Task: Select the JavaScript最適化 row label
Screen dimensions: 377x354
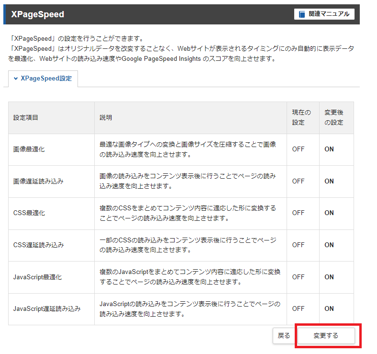Action: [37, 277]
